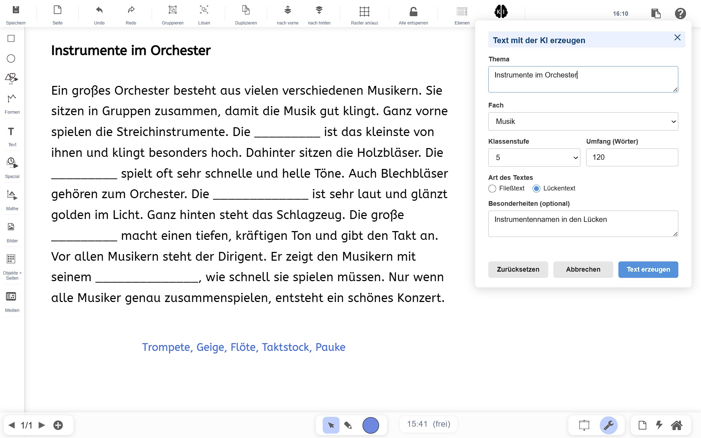Viewport: 701px width, 438px height.
Task: Select the rectangle shape tool
Action: coord(11,38)
